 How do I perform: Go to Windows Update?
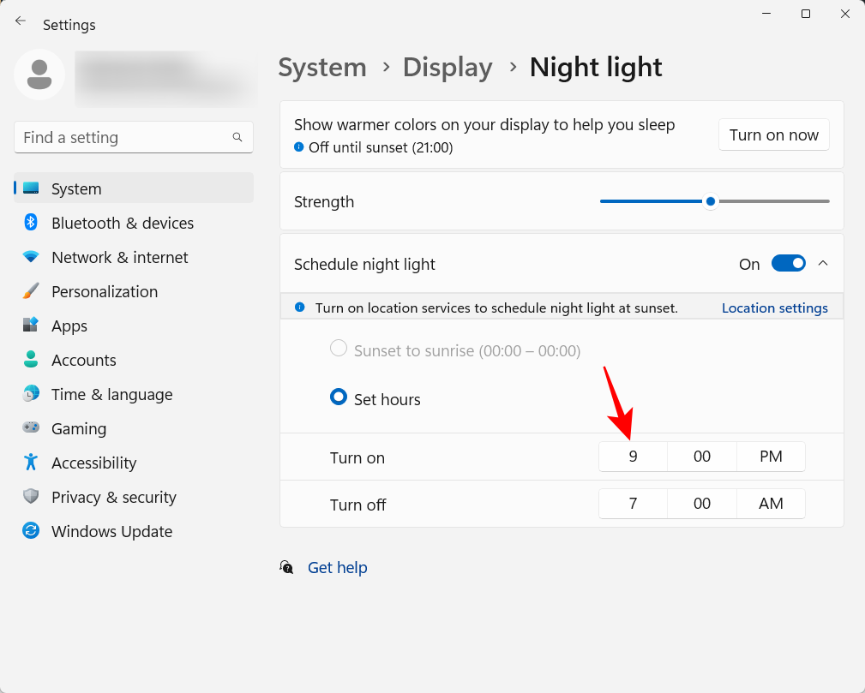pyautogui.click(x=113, y=531)
